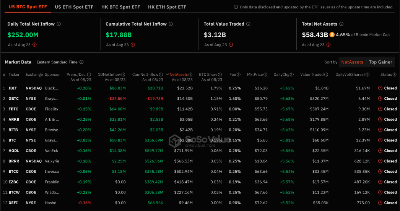Open the BITB ticker
The width and height of the screenshot is (400, 211).
click(x=13, y=130)
